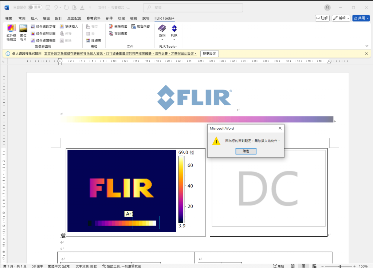Viewport: 373px width, 268px height.
Task: Insert 紅外線設定檔 infrared profile
Action: pos(43,26)
